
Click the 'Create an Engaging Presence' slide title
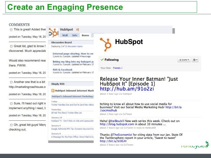click(x=65, y=7)
